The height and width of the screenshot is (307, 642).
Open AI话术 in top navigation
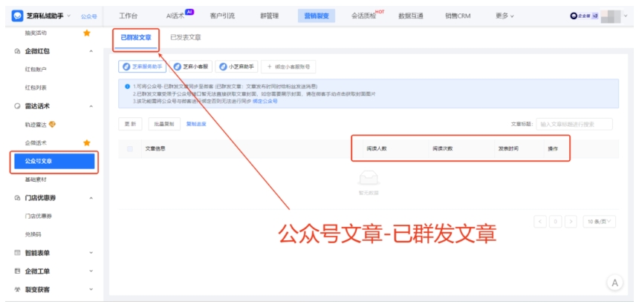[175, 16]
